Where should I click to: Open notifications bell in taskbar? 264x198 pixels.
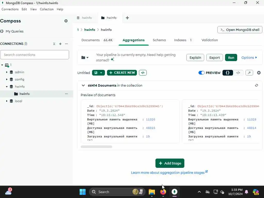tap(246, 192)
